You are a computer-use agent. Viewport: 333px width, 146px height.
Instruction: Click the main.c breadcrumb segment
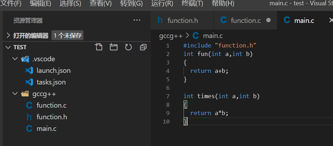213,36
